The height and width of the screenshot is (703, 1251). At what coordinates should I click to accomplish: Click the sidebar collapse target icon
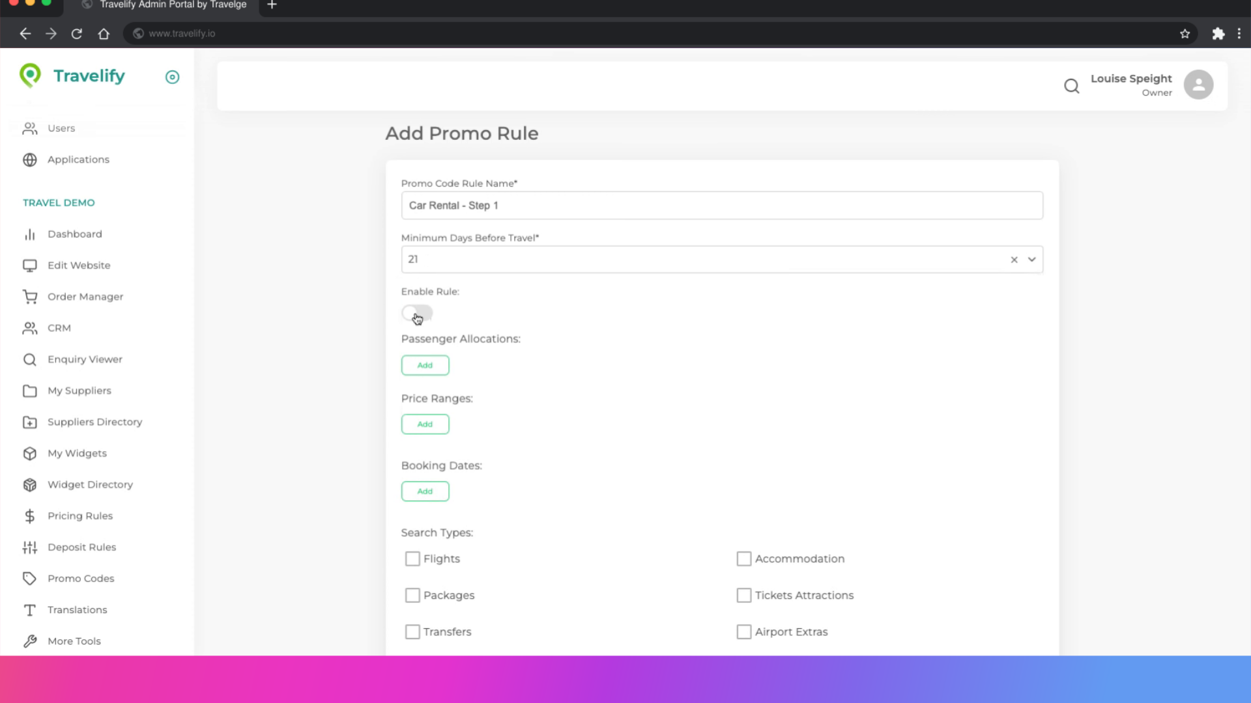click(x=172, y=77)
